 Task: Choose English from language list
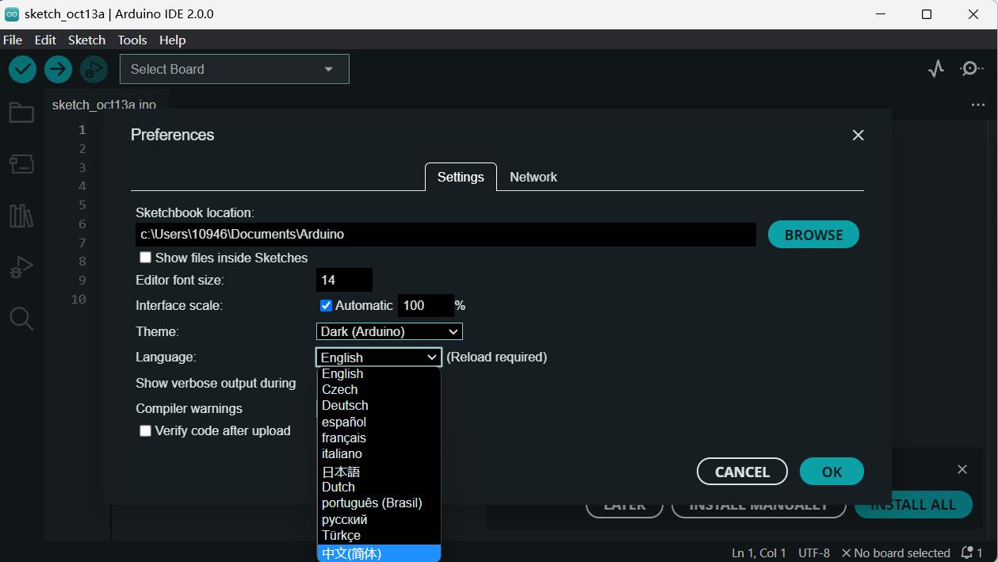[x=379, y=374]
